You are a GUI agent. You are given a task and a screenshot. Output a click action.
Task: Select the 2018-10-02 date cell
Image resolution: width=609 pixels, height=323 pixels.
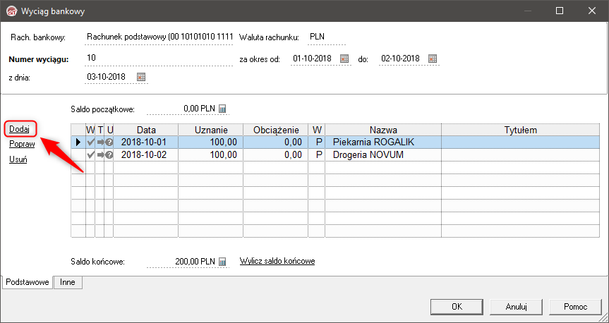(x=145, y=155)
